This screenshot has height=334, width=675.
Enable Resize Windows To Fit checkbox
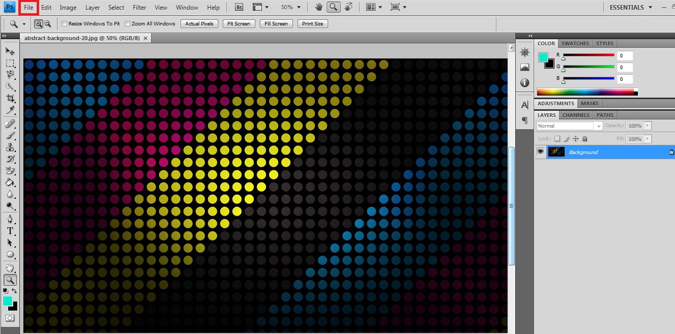(65, 23)
